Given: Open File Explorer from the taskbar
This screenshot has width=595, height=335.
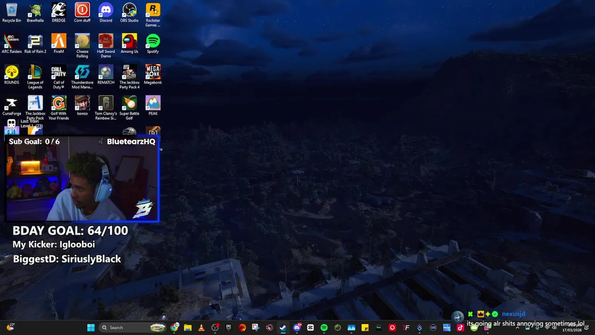Looking at the screenshot, I should (x=188, y=328).
